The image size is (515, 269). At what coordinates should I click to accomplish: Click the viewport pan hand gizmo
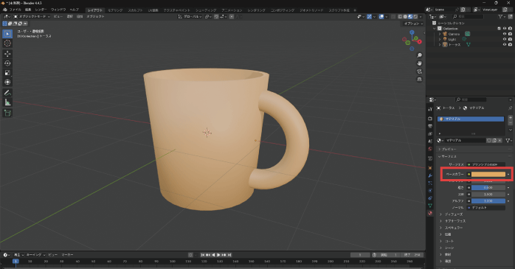click(419, 63)
